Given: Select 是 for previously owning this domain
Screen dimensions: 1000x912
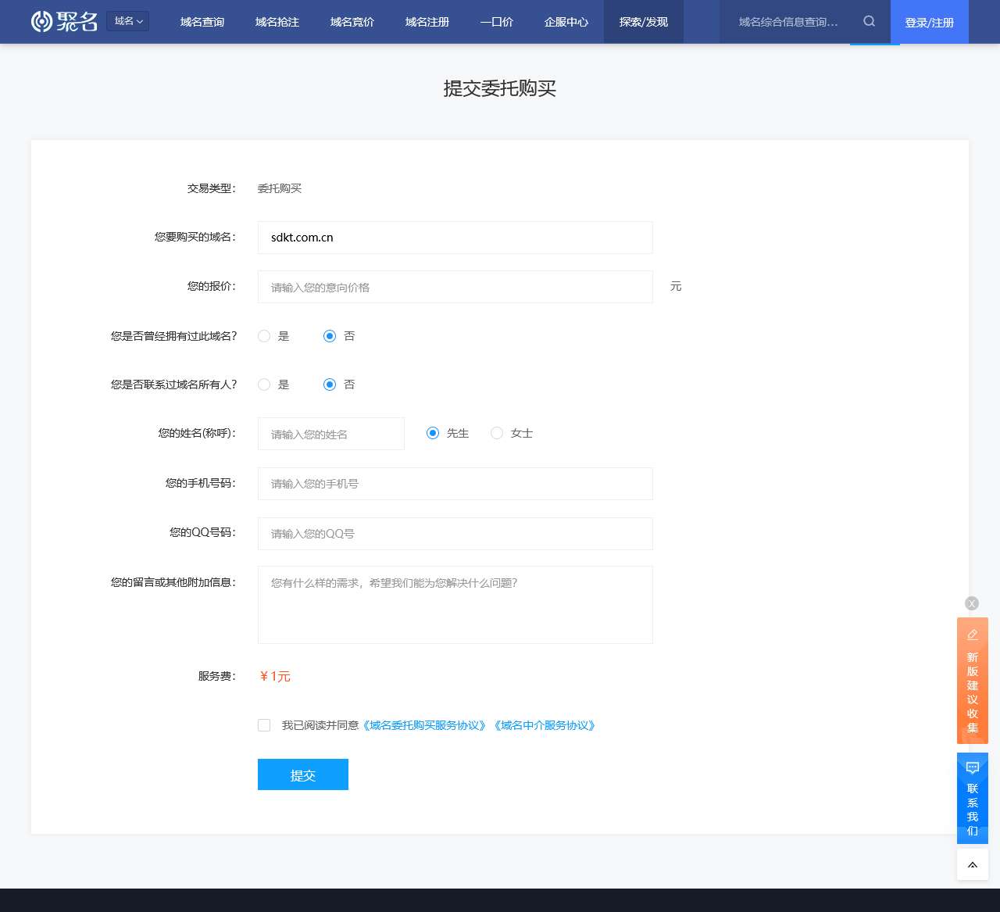Looking at the screenshot, I should 264,336.
